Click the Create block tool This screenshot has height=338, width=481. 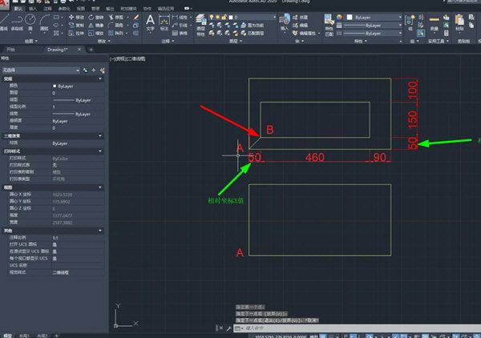[300, 17]
